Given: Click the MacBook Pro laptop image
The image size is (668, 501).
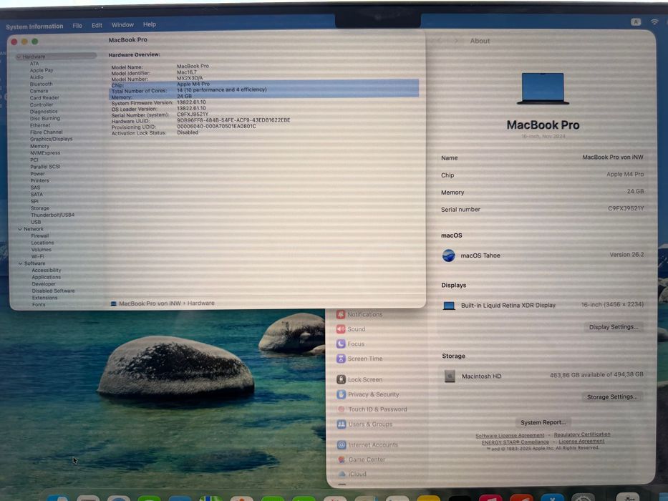Looking at the screenshot, I should point(543,89).
